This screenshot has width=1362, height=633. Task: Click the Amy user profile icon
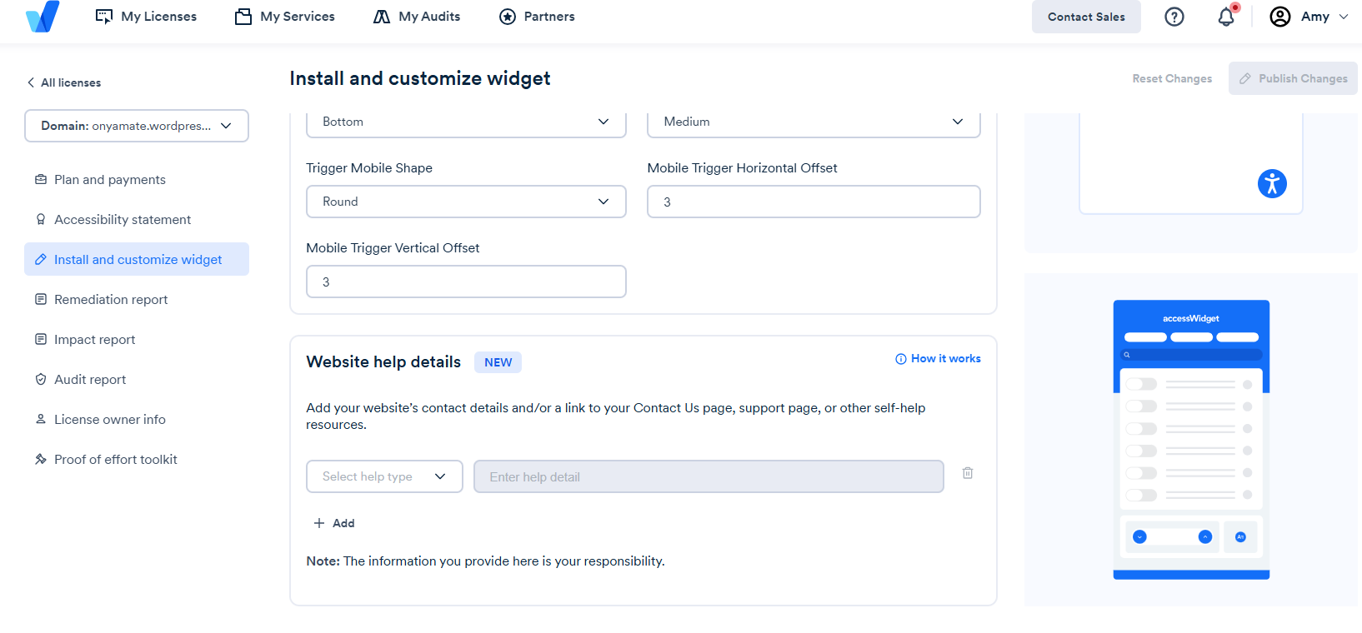[1280, 17]
